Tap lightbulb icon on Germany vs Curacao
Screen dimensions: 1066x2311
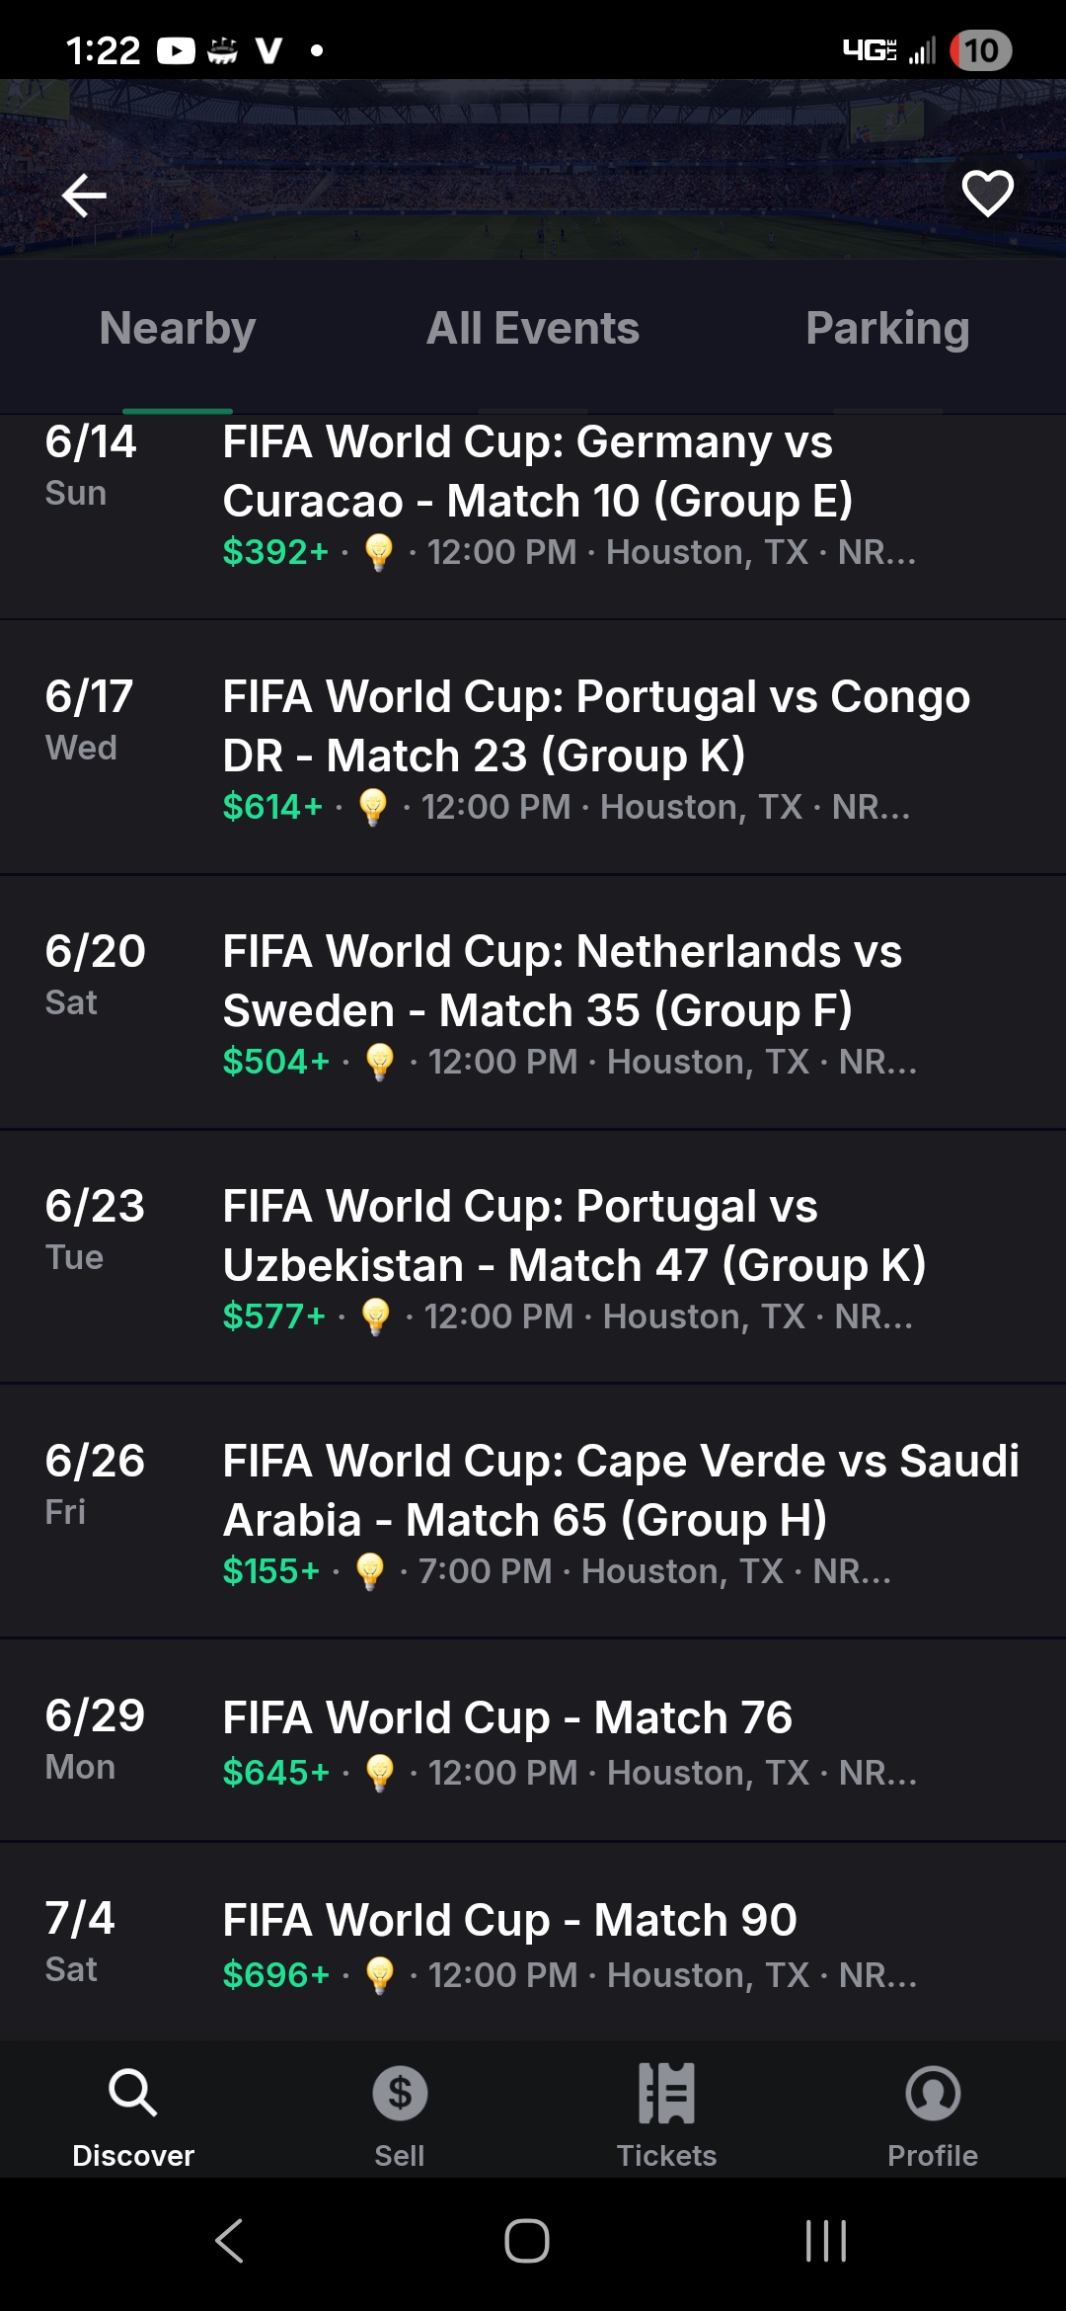pyautogui.click(x=379, y=552)
